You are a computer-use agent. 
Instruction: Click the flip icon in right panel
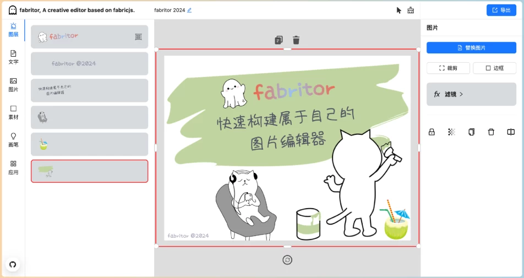tap(511, 132)
